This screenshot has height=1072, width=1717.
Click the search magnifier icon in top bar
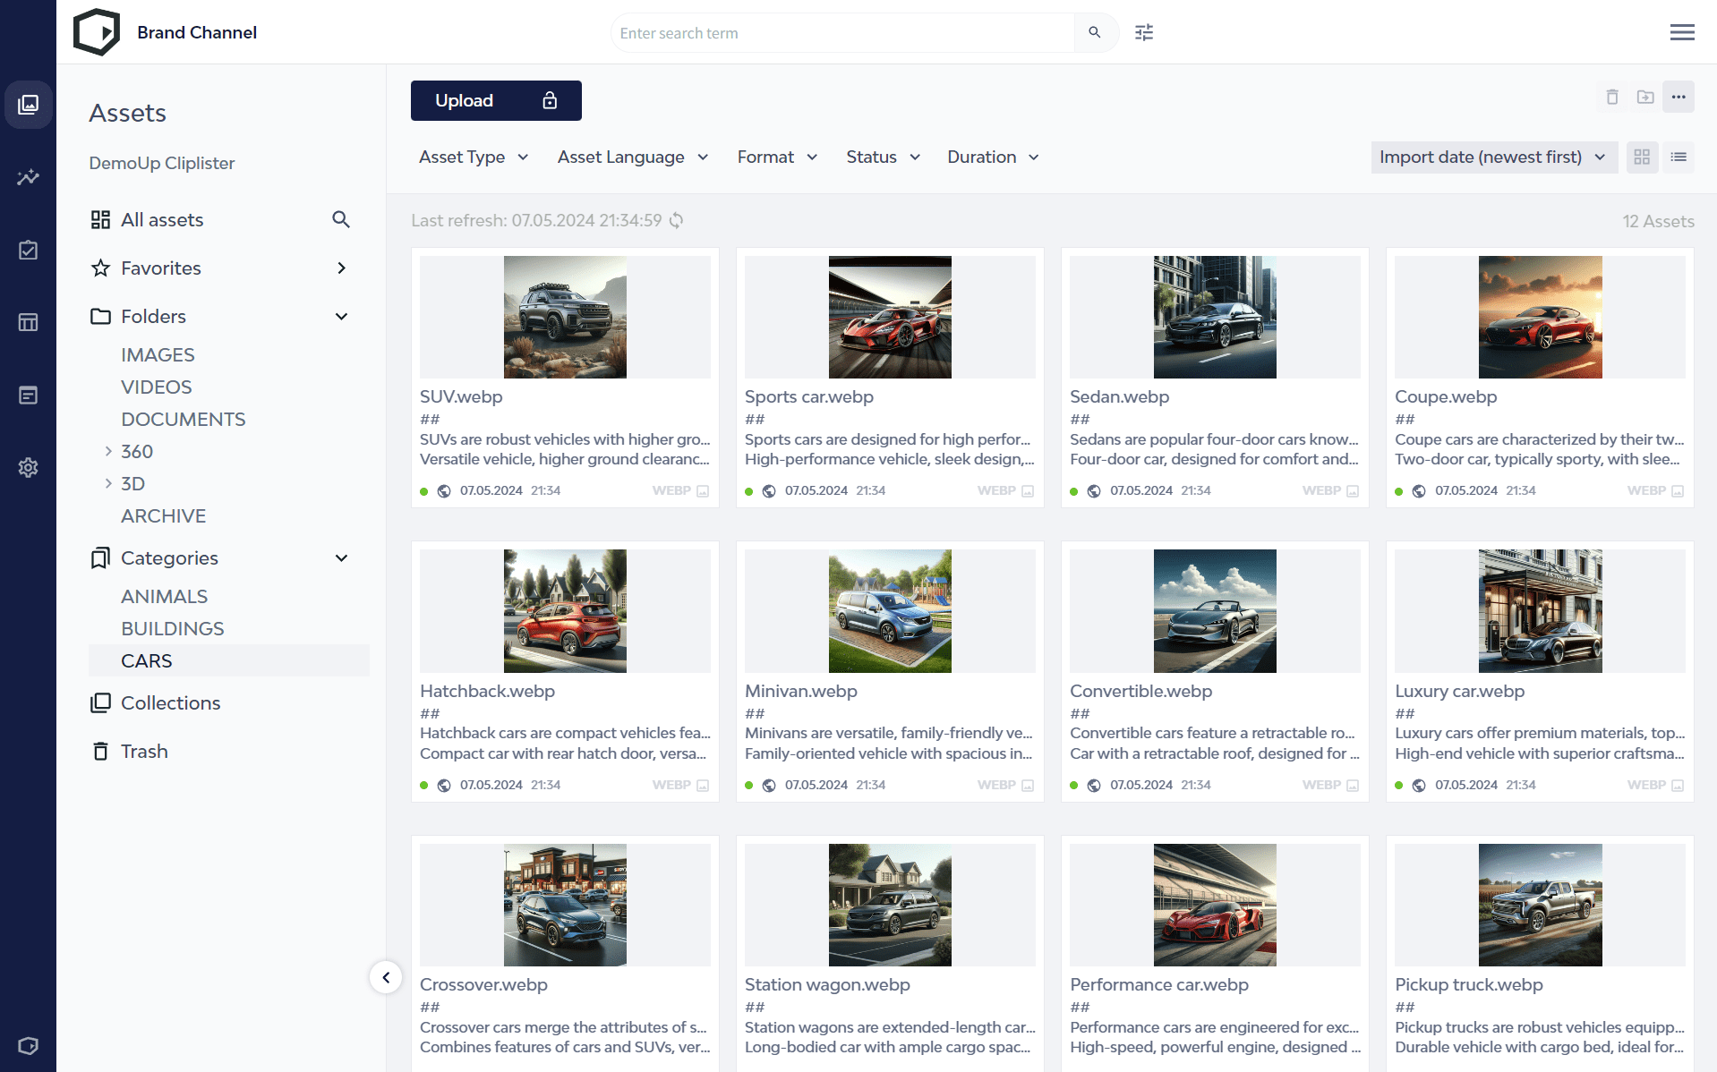click(x=1094, y=32)
